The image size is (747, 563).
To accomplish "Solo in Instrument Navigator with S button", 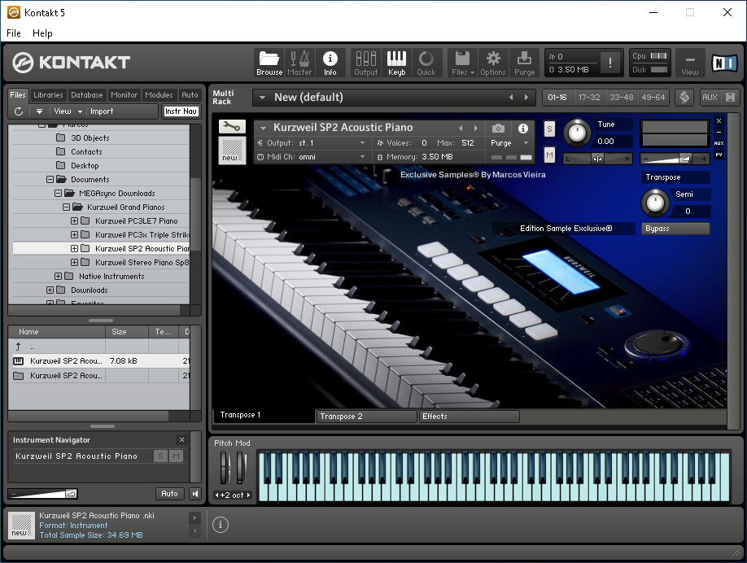I will [x=160, y=456].
